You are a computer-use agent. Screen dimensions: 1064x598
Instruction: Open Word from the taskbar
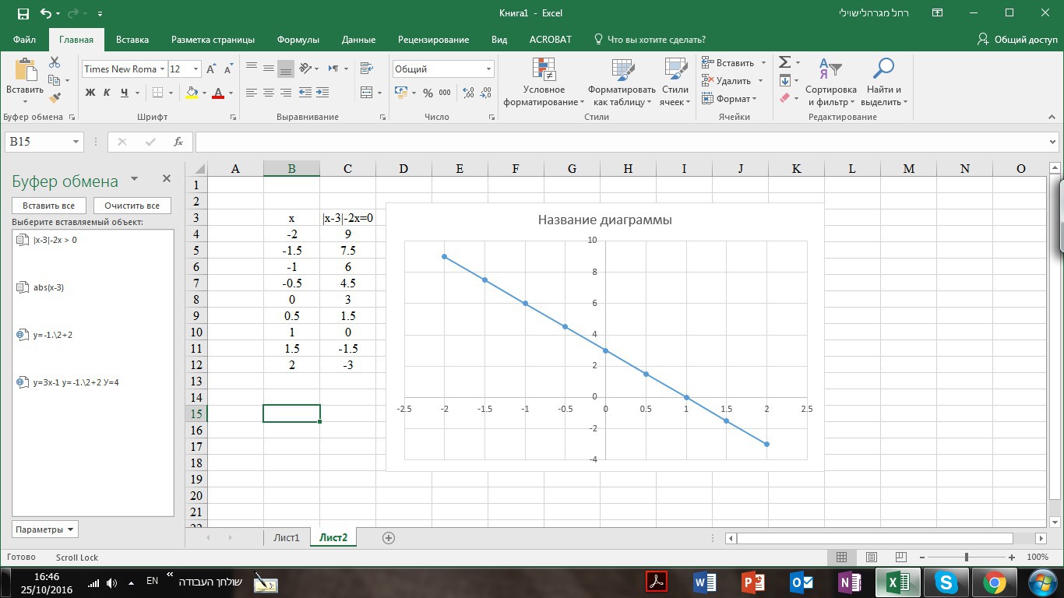pos(704,582)
